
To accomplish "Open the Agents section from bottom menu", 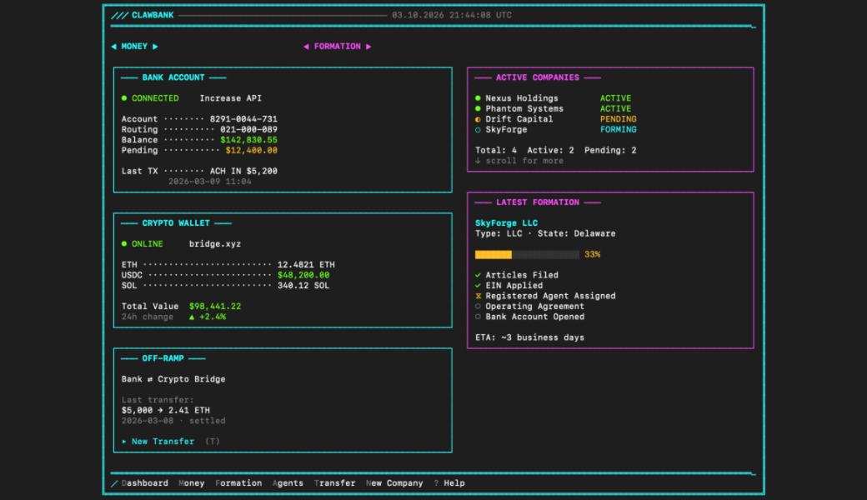I will coord(288,482).
